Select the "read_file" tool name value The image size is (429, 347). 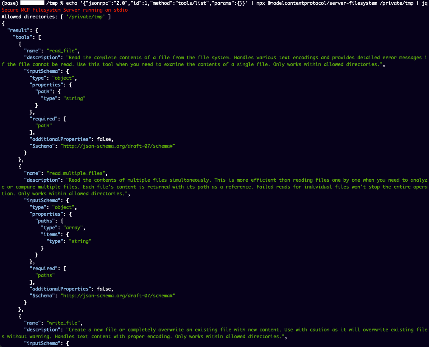tap(63, 51)
